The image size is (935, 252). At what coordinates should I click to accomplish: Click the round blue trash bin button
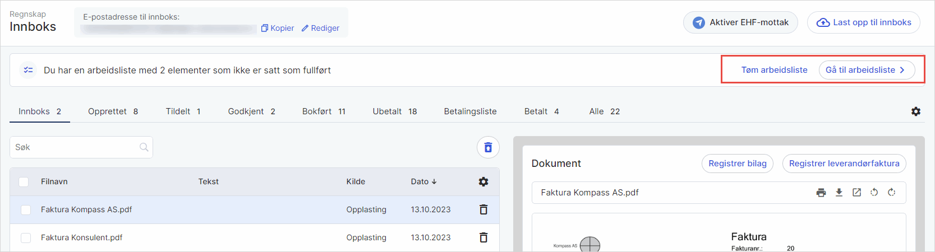tap(488, 147)
